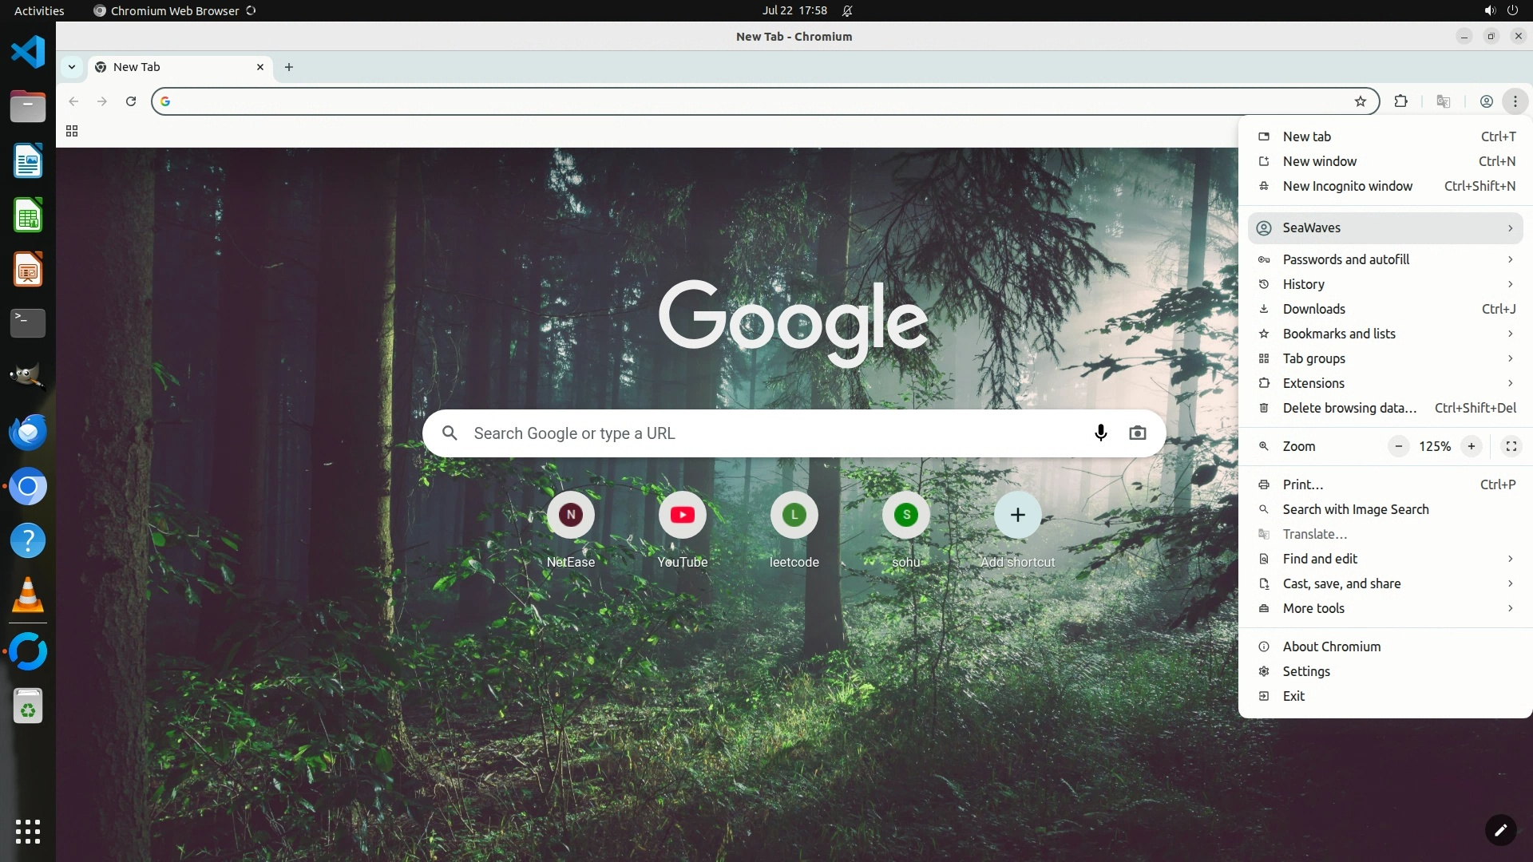Select New Incognito window menu item
This screenshot has height=862, width=1533.
pyautogui.click(x=1347, y=186)
